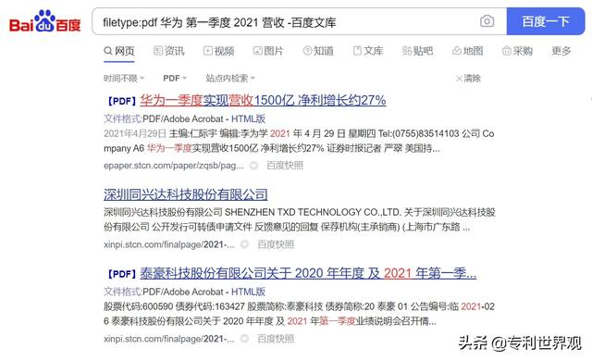This screenshot has height=361, width=592.
Task: Click xinpi.stcn.com URL under 泰豪科技 result
Action: pyautogui.click(x=168, y=339)
